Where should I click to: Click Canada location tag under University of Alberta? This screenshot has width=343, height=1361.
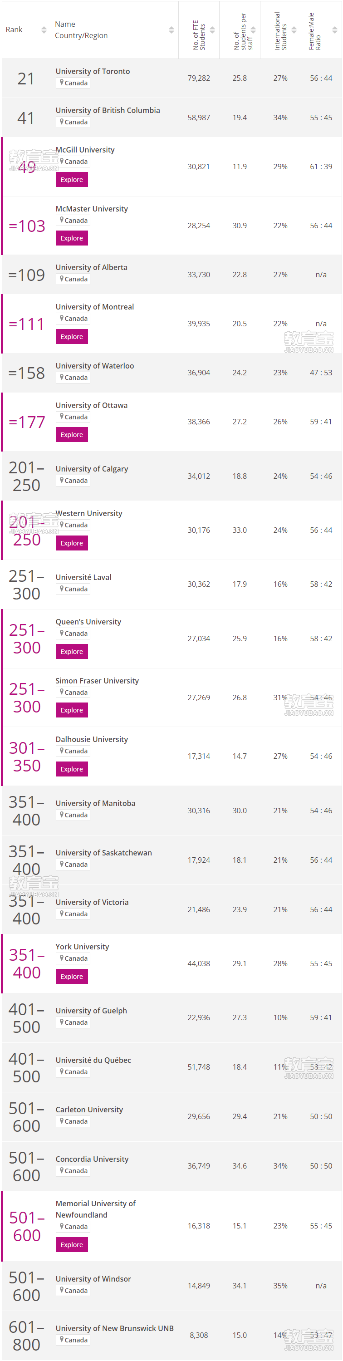[73, 279]
